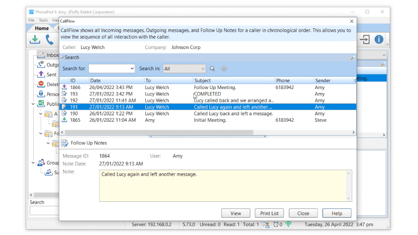This screenshot has width=418, height=235.
Task: Select the Deleted folder icon in sidebar
Action: pyautogui.click(x=41, y=84)
